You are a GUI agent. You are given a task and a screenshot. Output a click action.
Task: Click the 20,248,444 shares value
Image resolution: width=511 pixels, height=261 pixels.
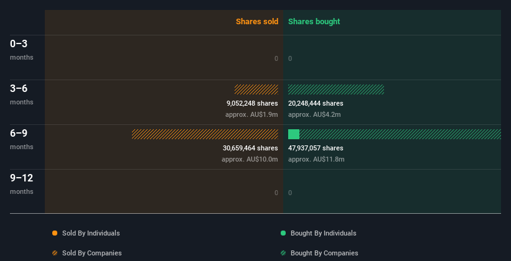tap(316, 103)
